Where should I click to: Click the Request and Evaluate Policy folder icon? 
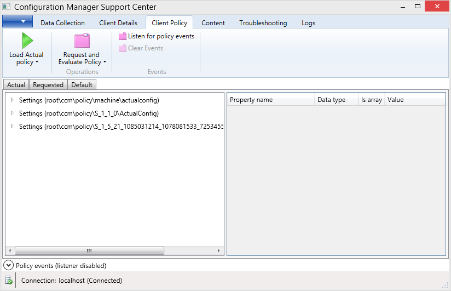82,41
